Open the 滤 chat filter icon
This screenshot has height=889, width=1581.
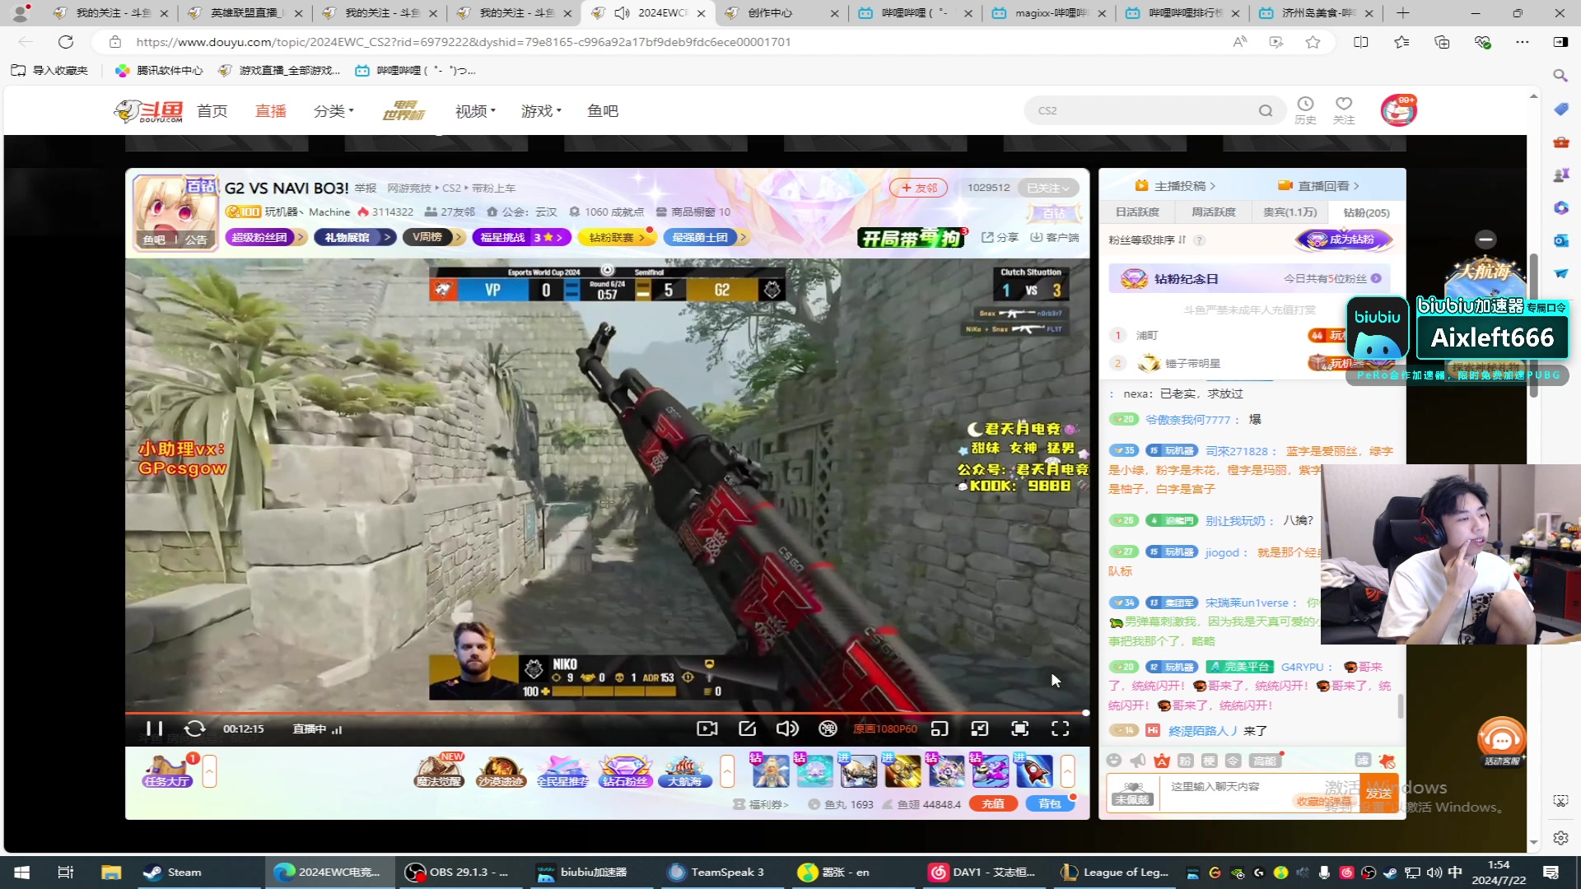(1363, 761)
